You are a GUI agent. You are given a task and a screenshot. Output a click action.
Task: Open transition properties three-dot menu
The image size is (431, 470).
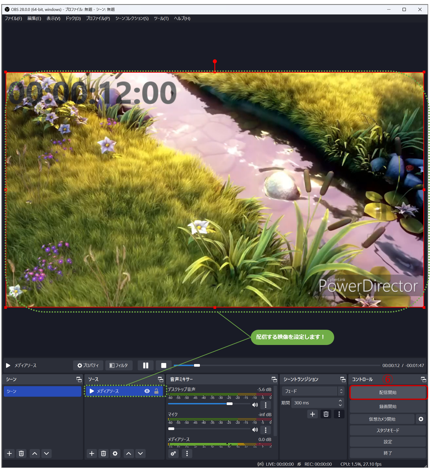(339, 414)
